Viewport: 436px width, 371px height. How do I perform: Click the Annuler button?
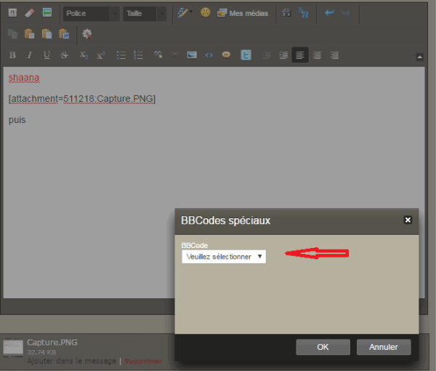(x=384, y=347)
